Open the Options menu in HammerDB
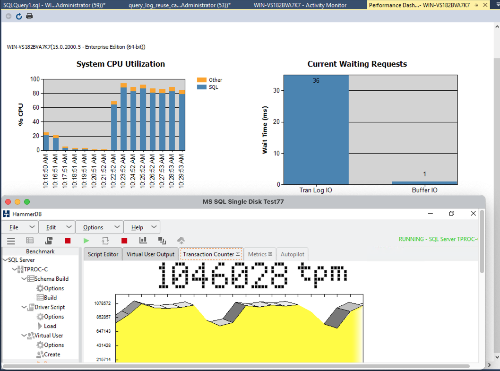 click(99, 227)
